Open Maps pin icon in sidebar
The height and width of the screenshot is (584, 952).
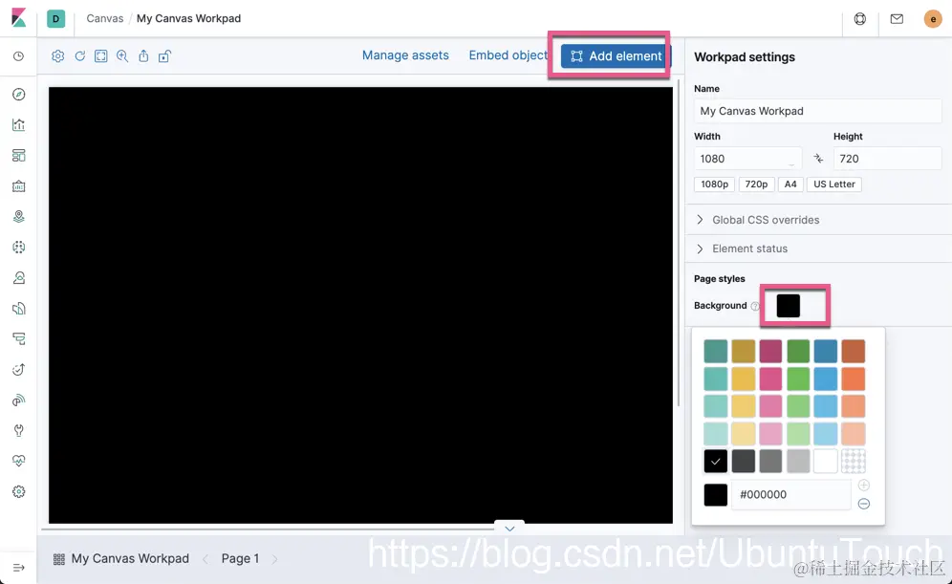pyautogui.click(x=19, y=216)
